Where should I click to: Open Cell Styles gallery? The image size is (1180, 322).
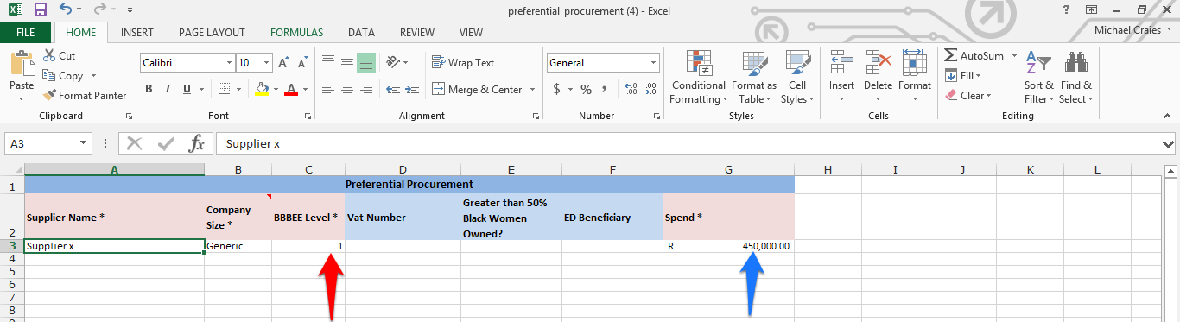[x=796, y=77]
